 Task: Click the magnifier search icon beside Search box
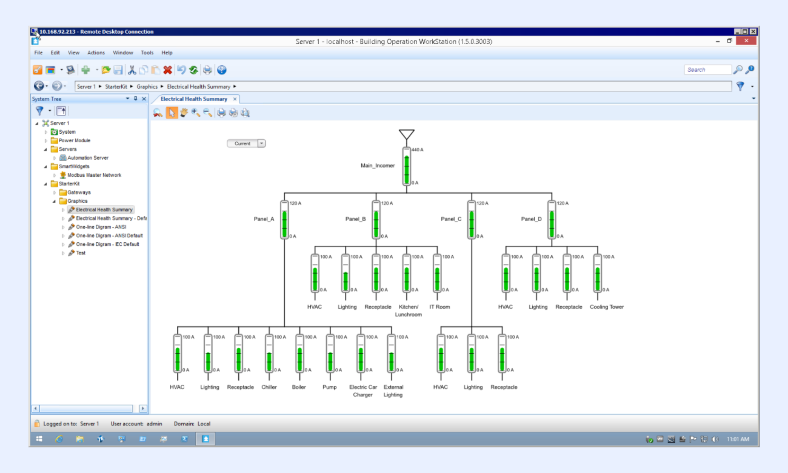coord(738,70)
